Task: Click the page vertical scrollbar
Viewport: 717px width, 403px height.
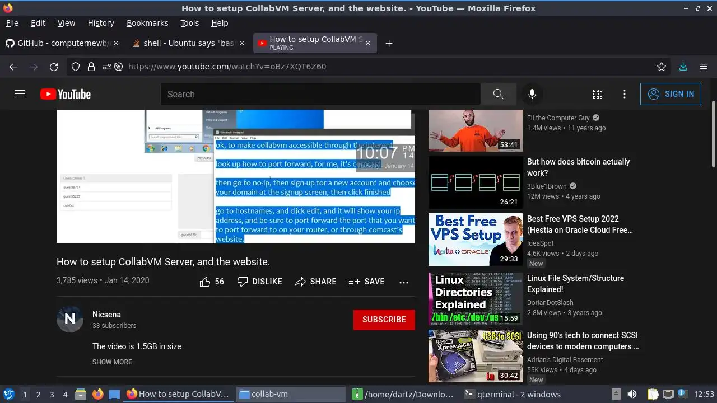Action: (x=713, y=134)
